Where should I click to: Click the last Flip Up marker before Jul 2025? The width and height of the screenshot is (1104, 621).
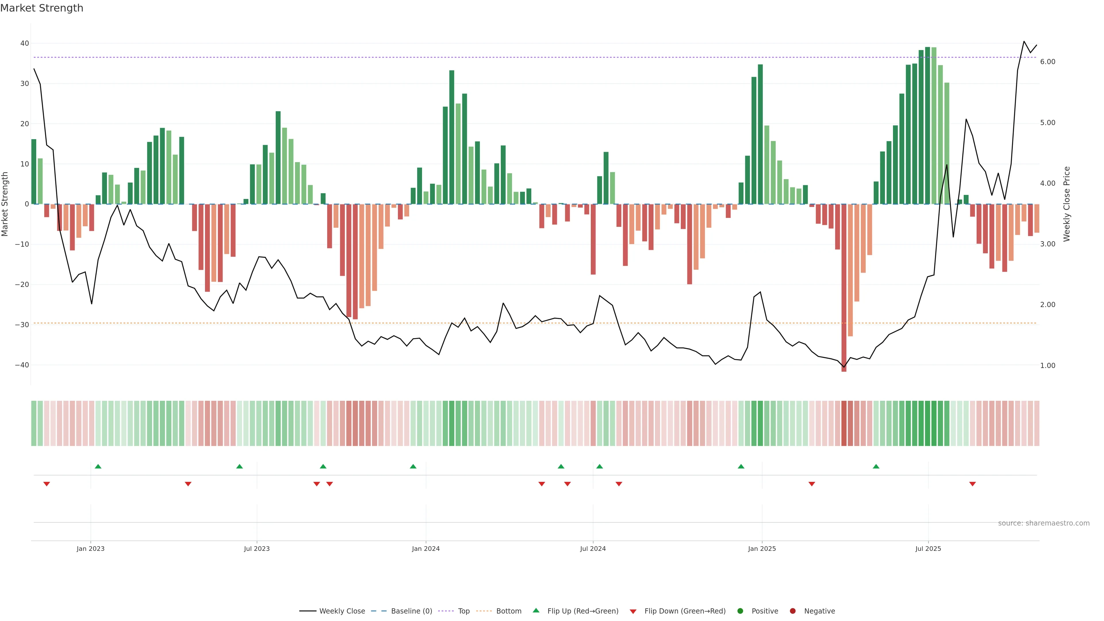pyautogui.click(x=876, y=466)
